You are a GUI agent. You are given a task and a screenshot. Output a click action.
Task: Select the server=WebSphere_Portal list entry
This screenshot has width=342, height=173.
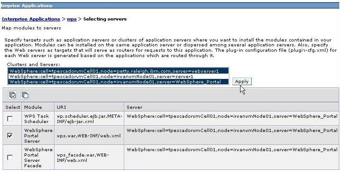pyautogui.click(x=118, y=82)
